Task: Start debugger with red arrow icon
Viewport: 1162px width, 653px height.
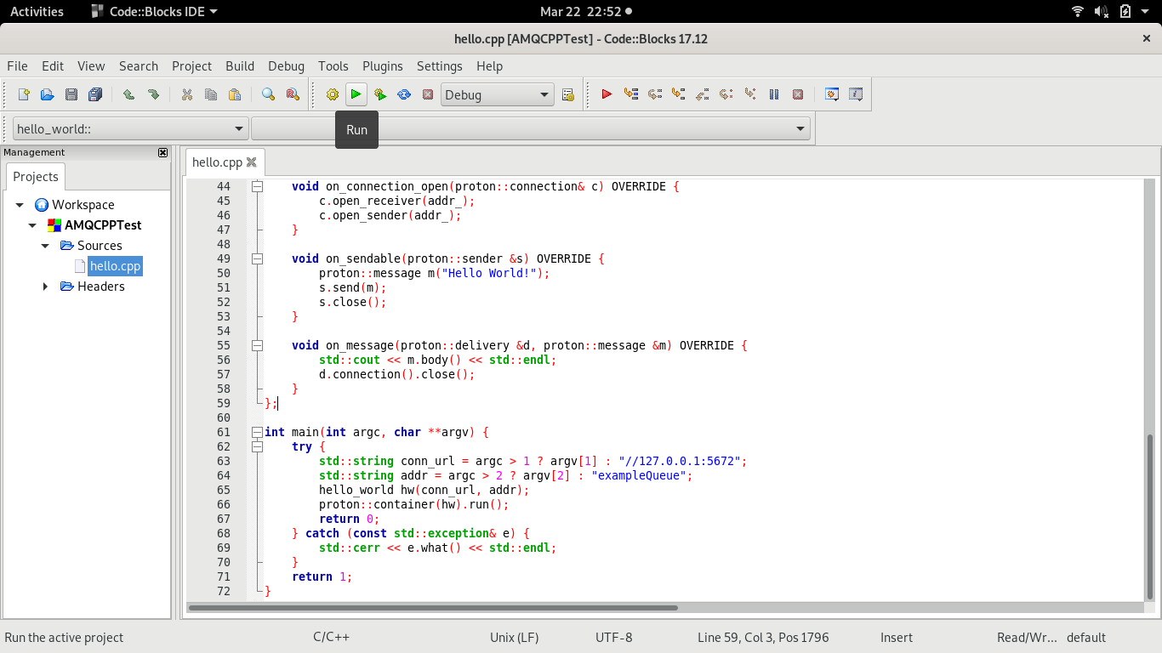Action: 607,94
